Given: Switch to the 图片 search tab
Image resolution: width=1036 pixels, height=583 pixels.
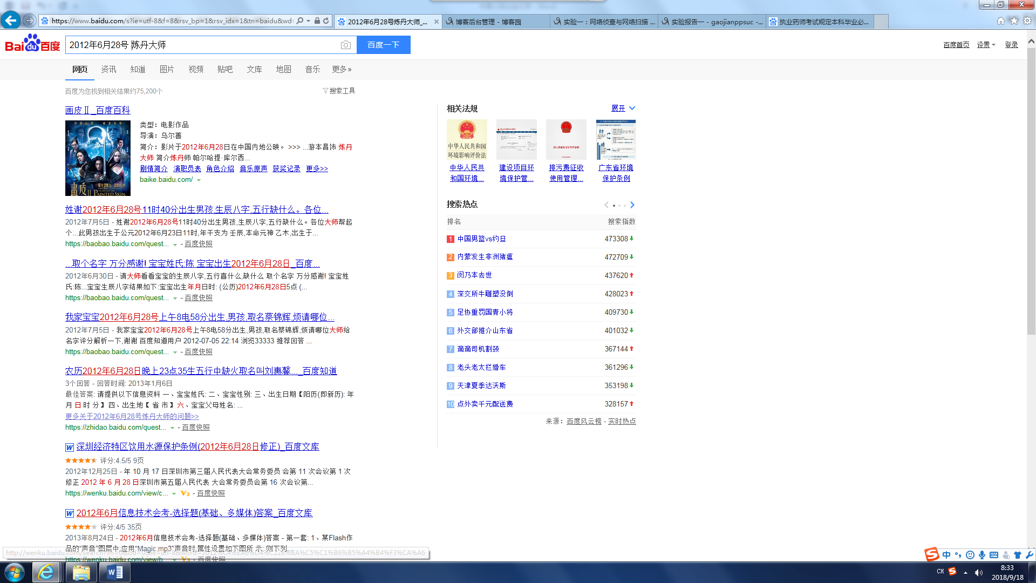Looking at the screenshot, I should point(167,69).
